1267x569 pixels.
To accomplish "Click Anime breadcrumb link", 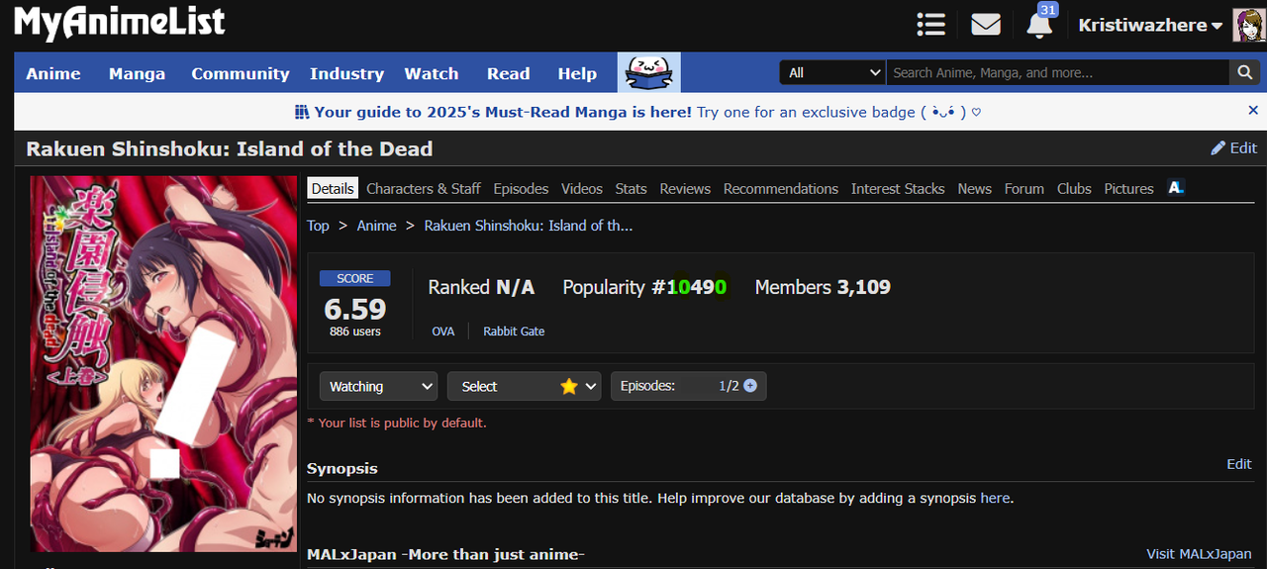I will [x=376, y=226].
